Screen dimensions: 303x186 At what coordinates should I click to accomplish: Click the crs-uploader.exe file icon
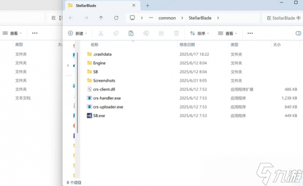(89, 107)
